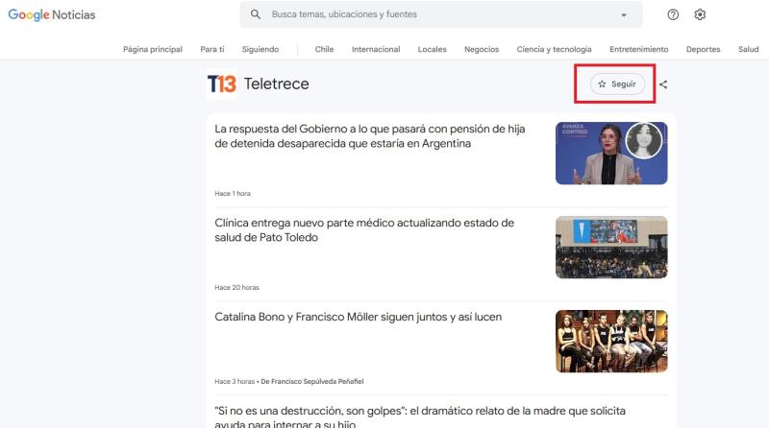
Task: Open the Siguiendo tab
Action: [260, 50]
